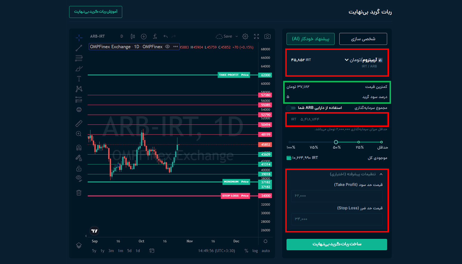Select the TAKE PROFIT price line label
462x264 pixels.
[234, 75]
